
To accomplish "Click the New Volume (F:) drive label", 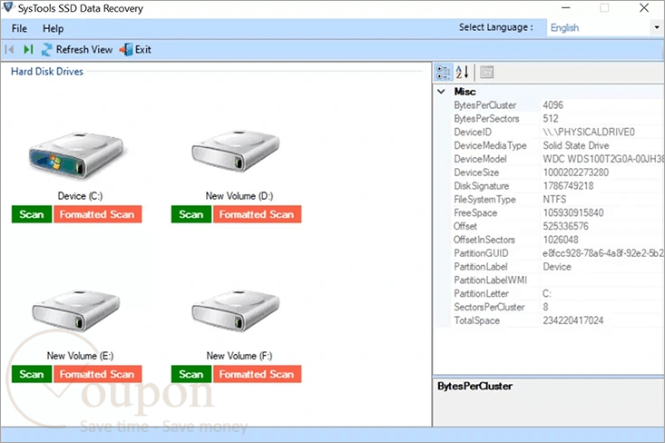I will (240, 356).
